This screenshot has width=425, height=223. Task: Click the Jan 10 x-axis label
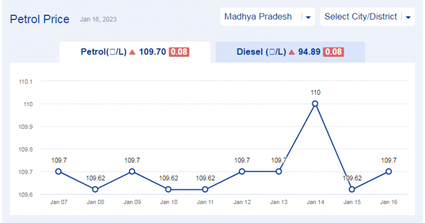tap(169, 202)
